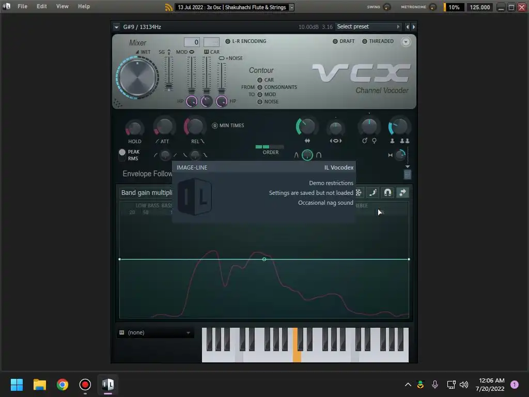The width and height of the screenshot is (529, 397).
Task: Click the slide arrow icon in the graph toolbar
Action: pyautogui.click(x=402, y=192)
